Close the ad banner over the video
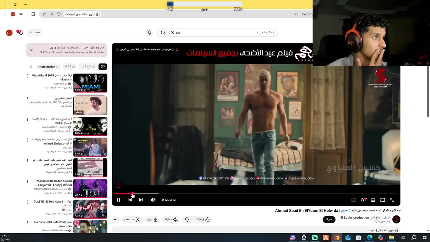The image size is (430, 242). tap(117, 49)
